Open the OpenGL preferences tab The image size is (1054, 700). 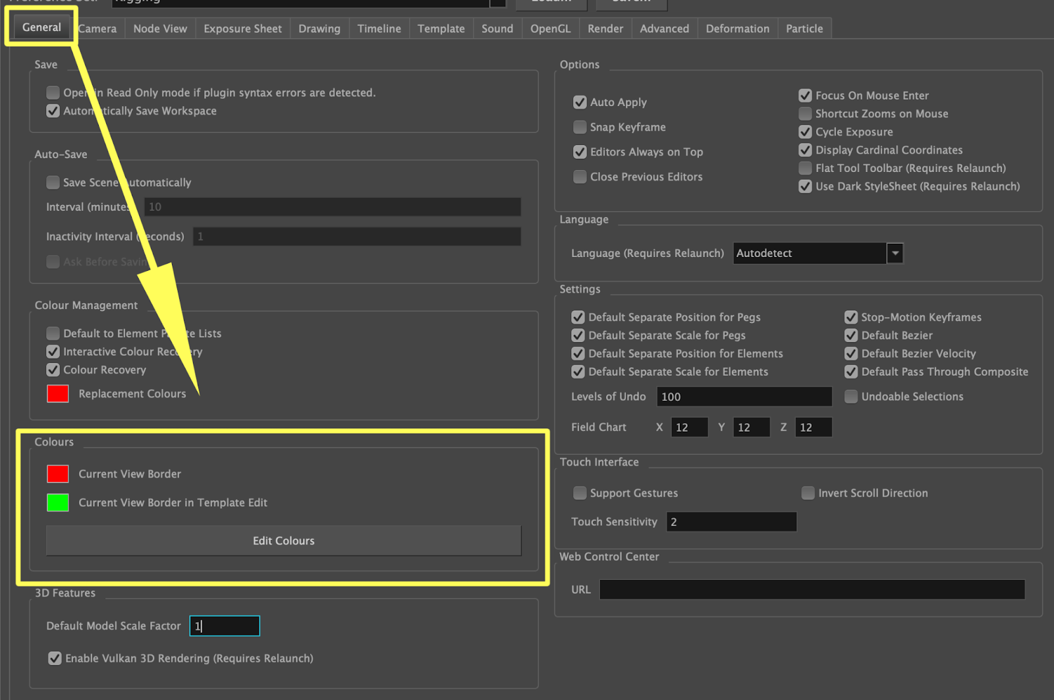(x=550, y=28)
